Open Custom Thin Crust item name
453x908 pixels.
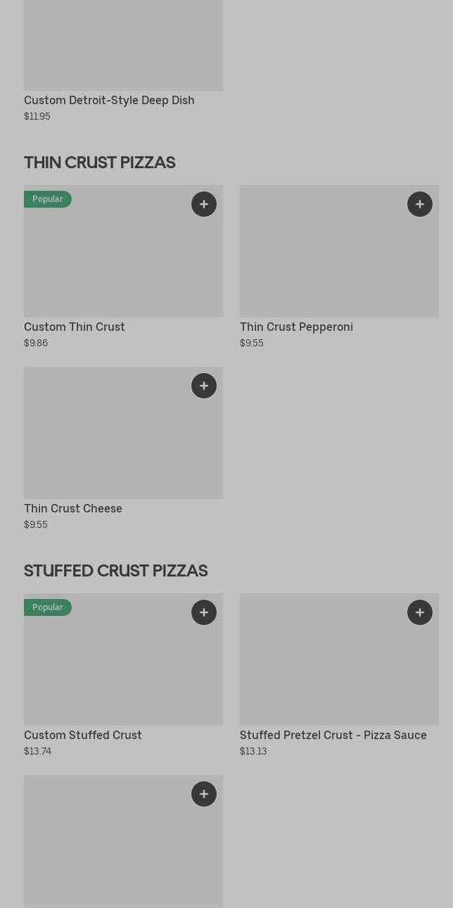click(75, 327)
